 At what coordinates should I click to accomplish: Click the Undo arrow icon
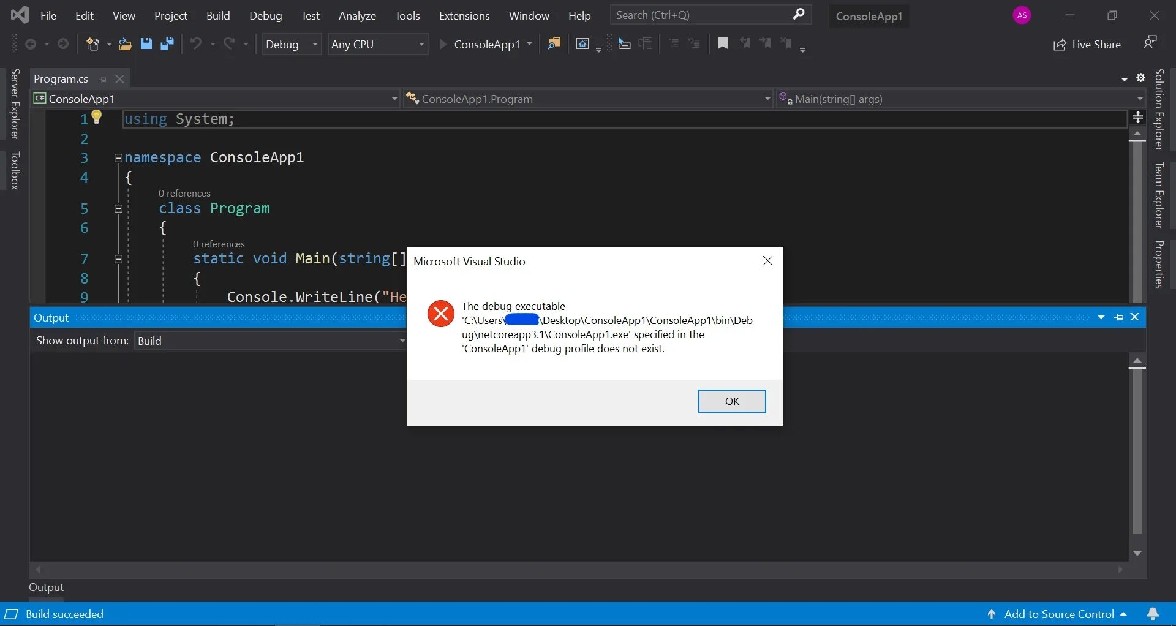[196, 44]
